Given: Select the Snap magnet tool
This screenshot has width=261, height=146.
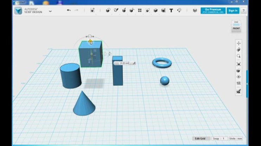Looking at the screenshot, I should 179,10.
